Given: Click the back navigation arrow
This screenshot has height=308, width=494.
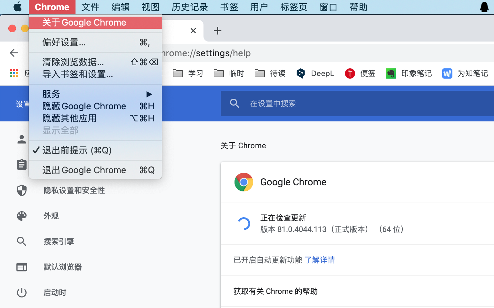Looking at the screenshot, I should [x=14, y=53].
